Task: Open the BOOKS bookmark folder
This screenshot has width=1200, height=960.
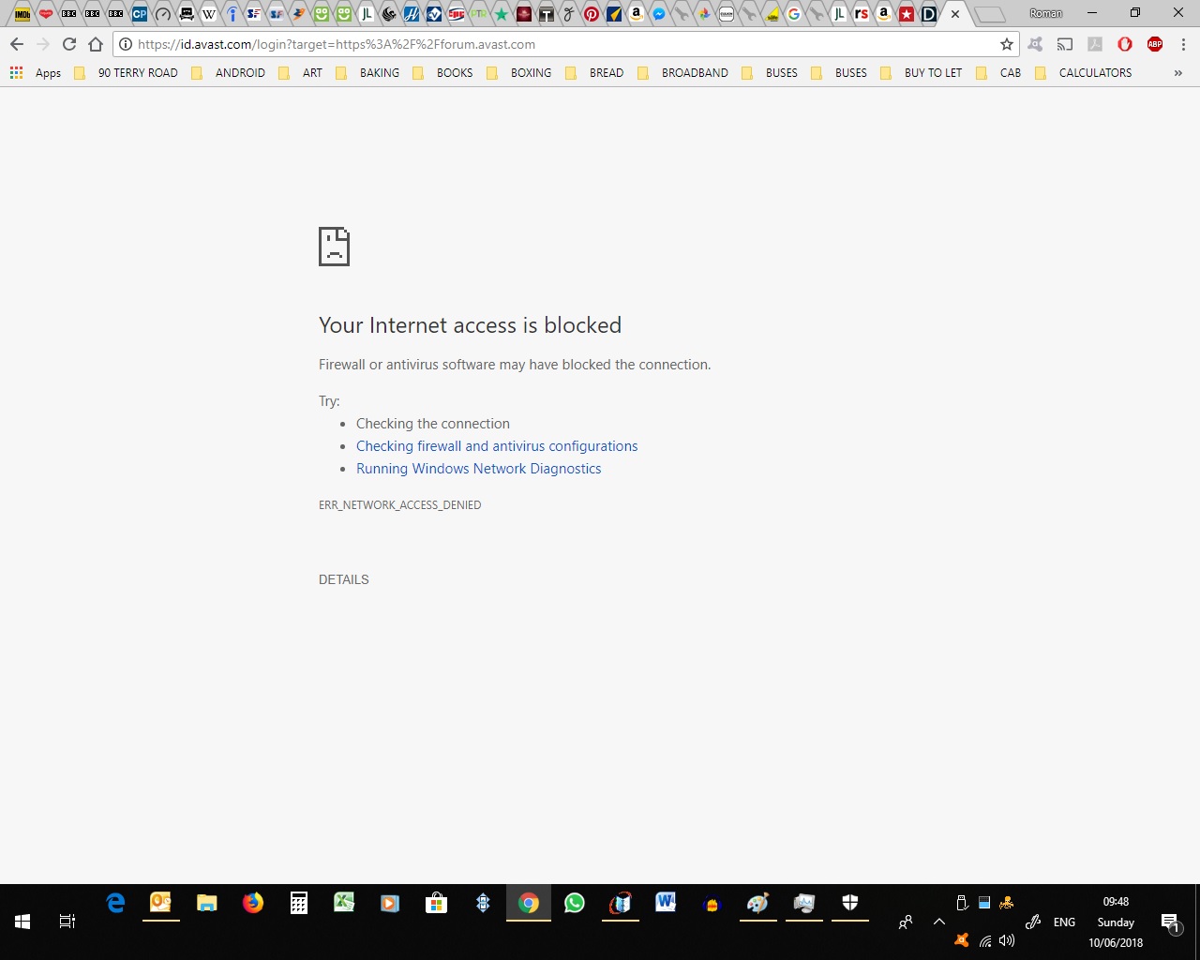Action: (442, 72)
